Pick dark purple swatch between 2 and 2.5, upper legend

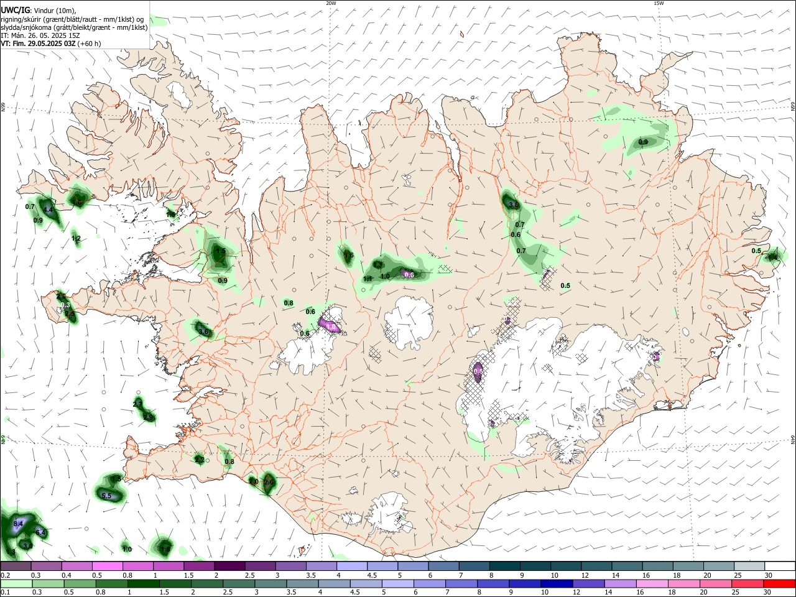click(229, 566)
